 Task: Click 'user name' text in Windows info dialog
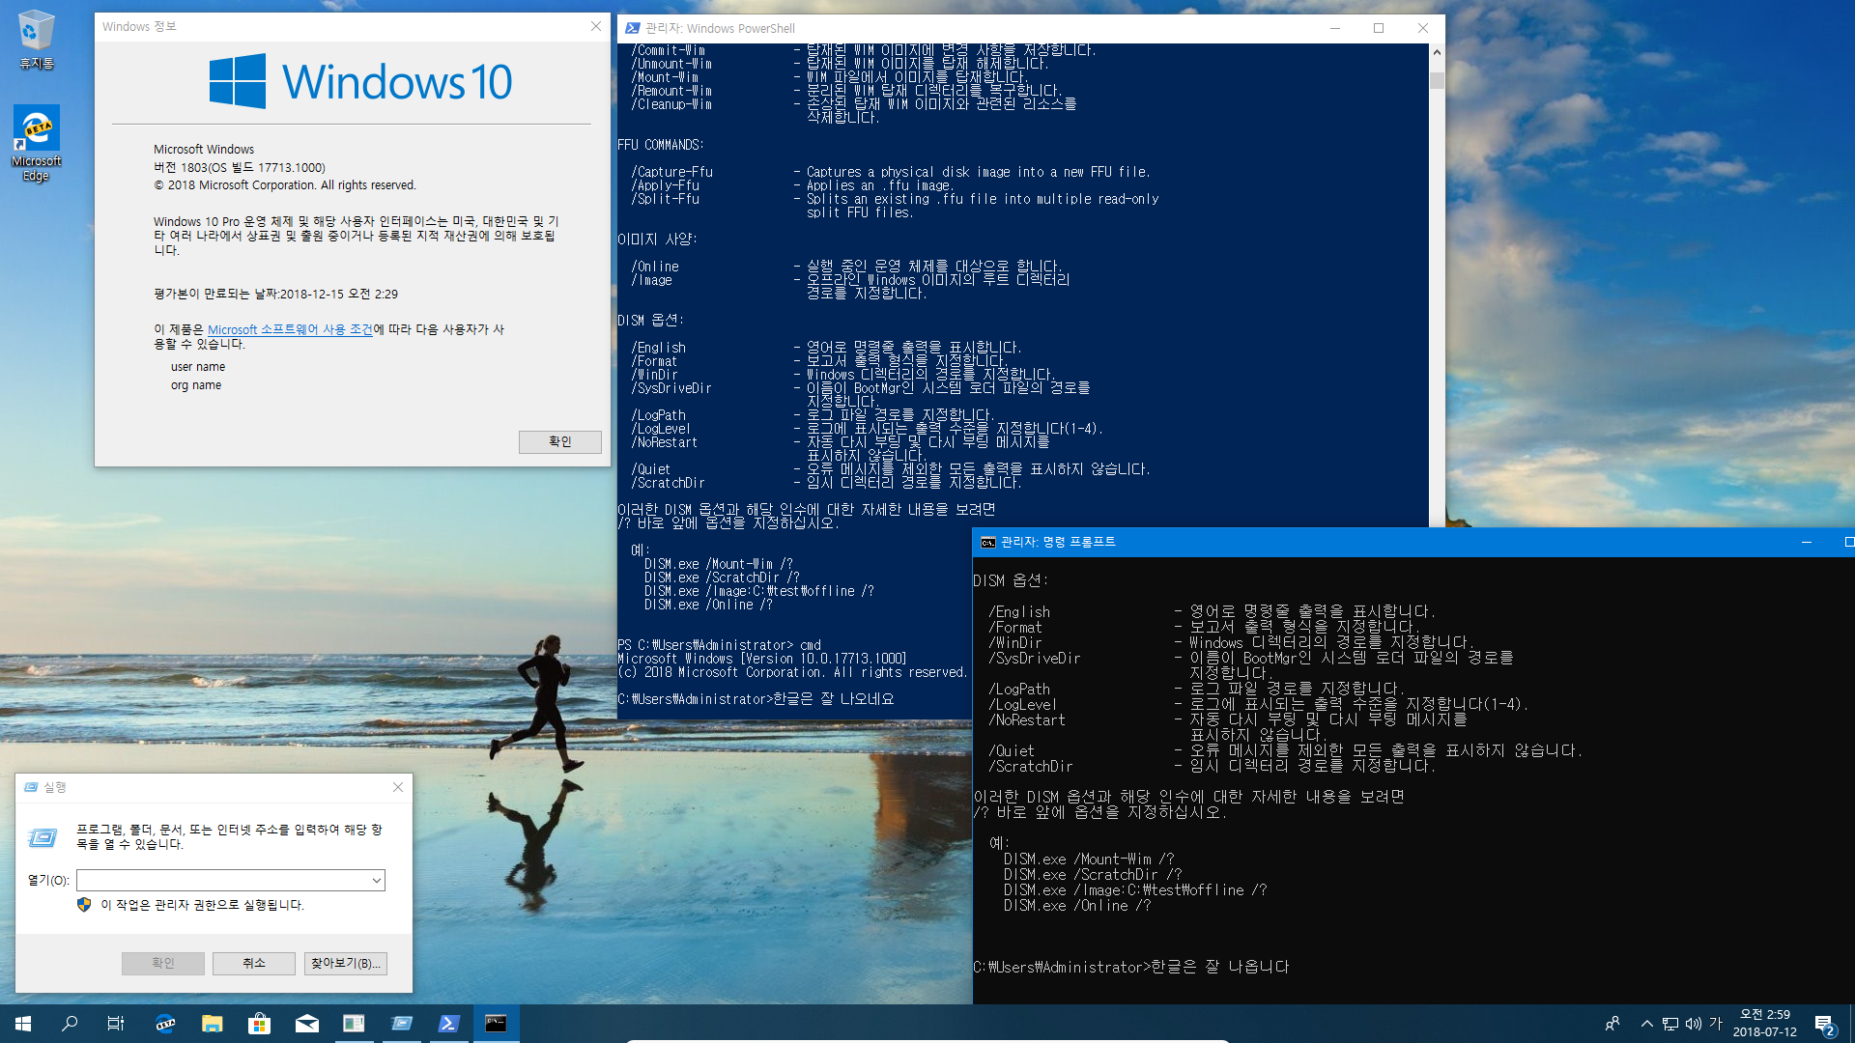(198, 367)
